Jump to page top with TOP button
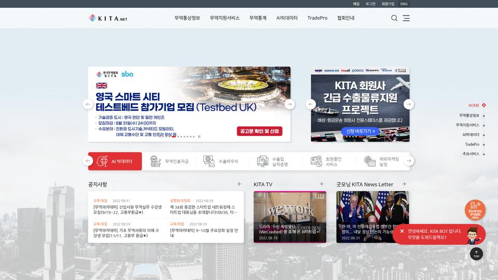Screen dimensions: 498x280 coord(476,254)
